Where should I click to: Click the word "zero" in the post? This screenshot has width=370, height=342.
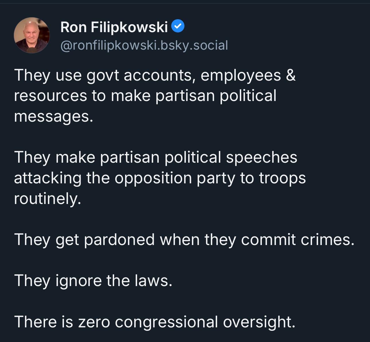pos(94,322)
